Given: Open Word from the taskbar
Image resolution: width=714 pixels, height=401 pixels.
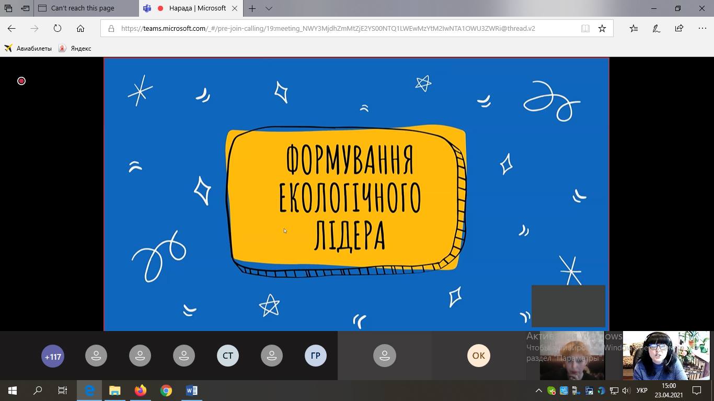Looking at the screenshot, I should [x=192, y=391].
